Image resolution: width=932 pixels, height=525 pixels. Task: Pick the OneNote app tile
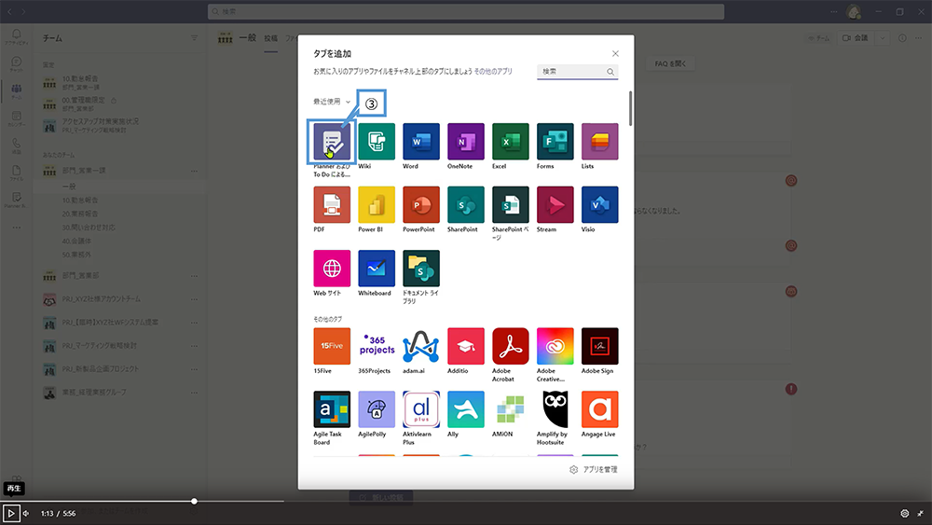tap(465, 142)
